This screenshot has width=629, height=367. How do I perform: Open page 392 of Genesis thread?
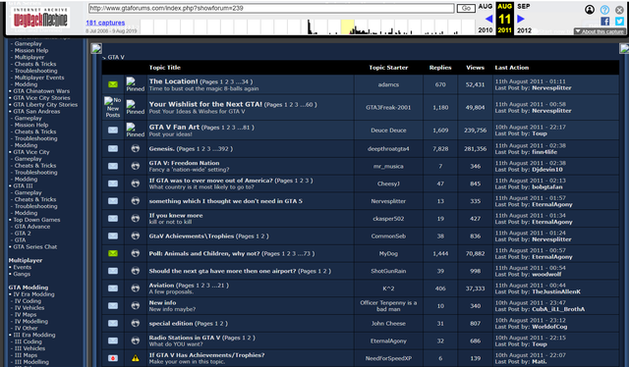pos(223,148)
